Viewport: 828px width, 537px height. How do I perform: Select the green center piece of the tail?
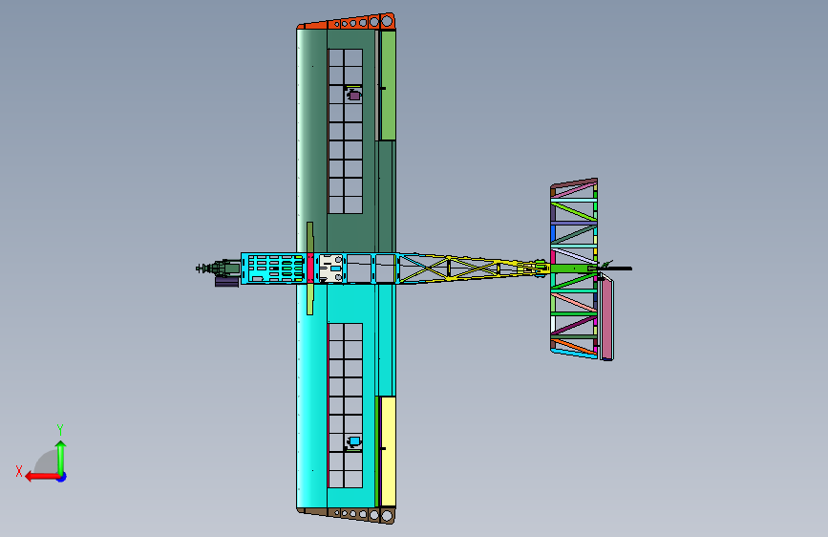point(573,268)
